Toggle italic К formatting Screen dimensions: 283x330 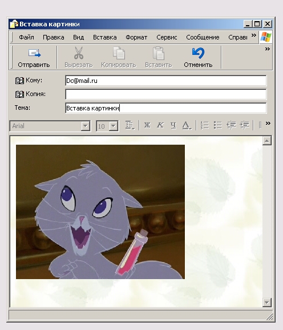coord(160,125)
